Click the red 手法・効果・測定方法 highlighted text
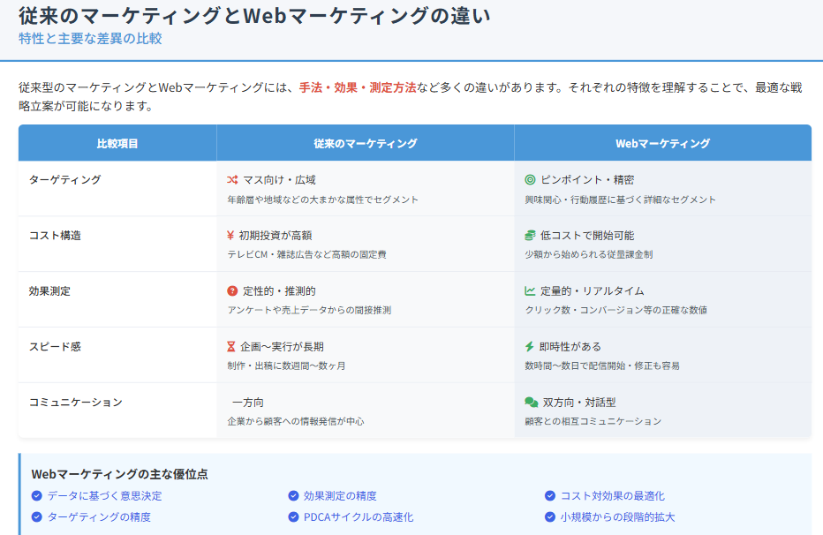Viewport: 823px width, 535px height. pyautogui.click(x=358, y=87)
